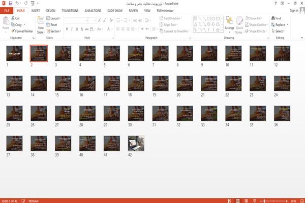
Task: Open Help question mark icon
Action: [276, 4]
